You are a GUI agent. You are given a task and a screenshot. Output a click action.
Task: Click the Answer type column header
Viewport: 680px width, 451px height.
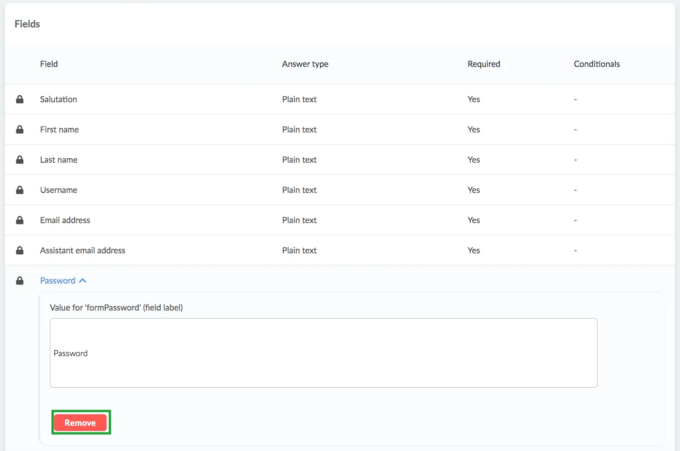(x=305, y=64)
